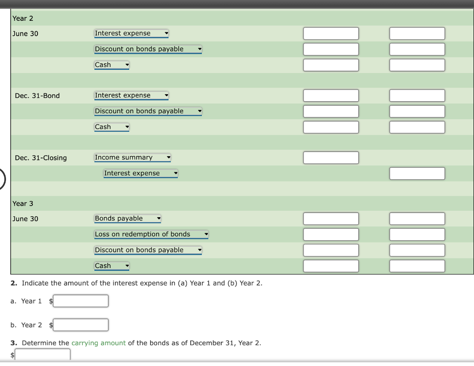
Task: Open the Cash dropdown under Year 3 June 30
Action: (x=112, y=265)
